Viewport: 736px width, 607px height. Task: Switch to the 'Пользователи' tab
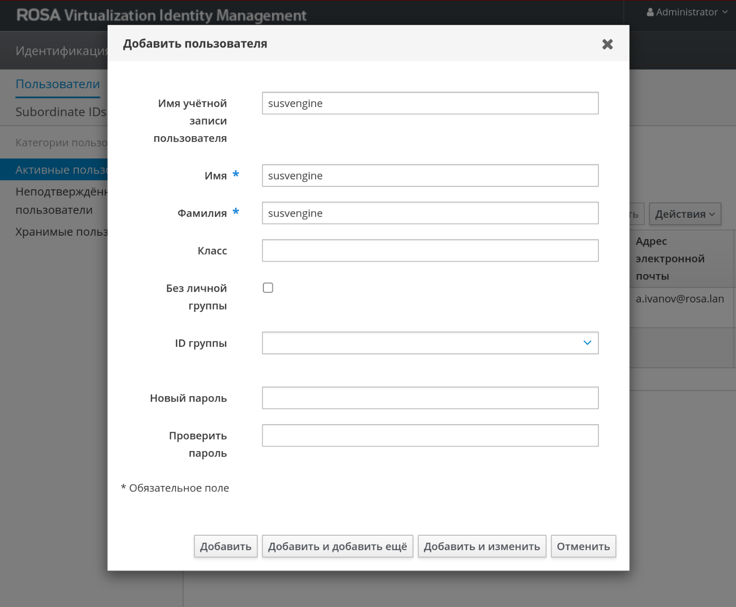(x=57, y=84)
